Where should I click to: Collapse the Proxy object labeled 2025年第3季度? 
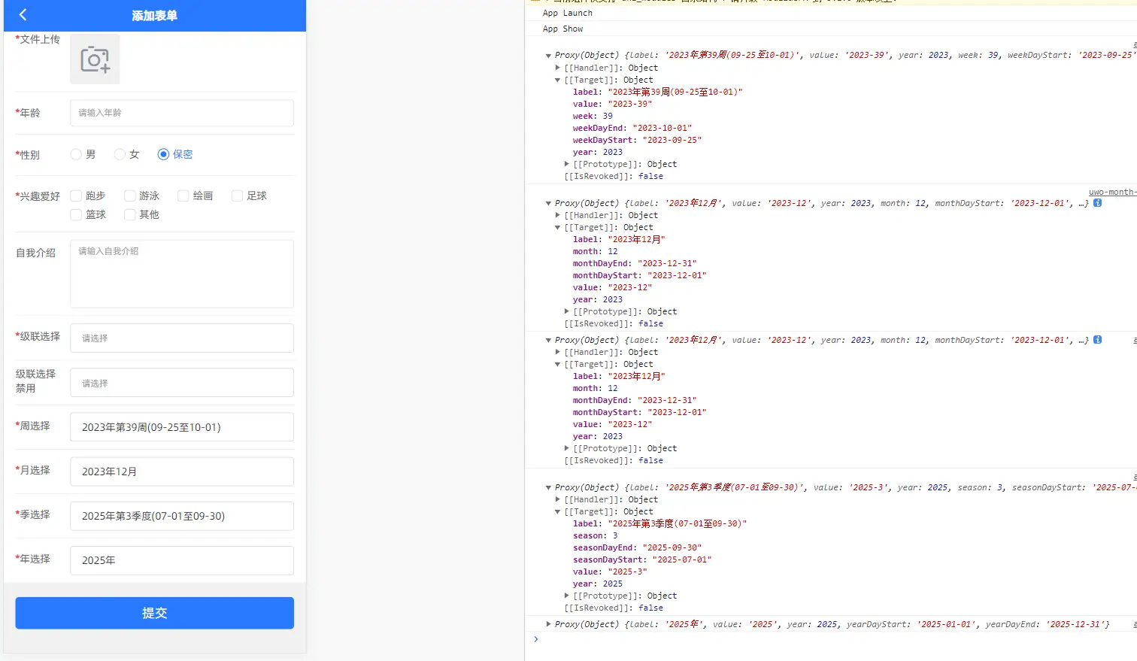click(548, 487)
